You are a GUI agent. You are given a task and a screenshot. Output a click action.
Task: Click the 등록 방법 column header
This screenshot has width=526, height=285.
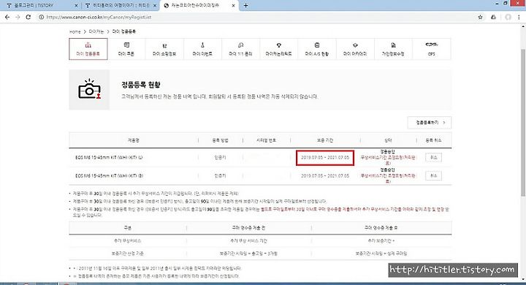[x=220, y=140]
